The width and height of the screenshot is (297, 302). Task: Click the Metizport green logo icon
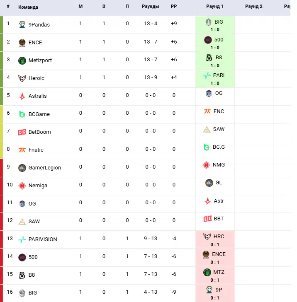[x=22, y=60]
